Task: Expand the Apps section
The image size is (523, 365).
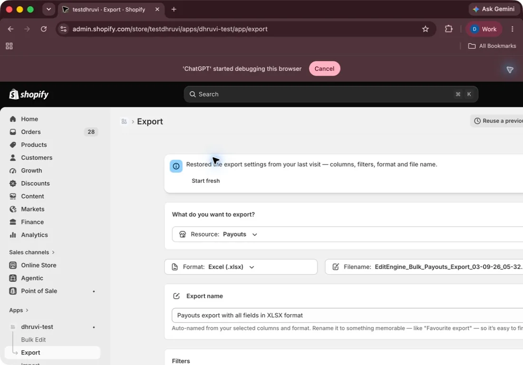Action: click(19, 310)
